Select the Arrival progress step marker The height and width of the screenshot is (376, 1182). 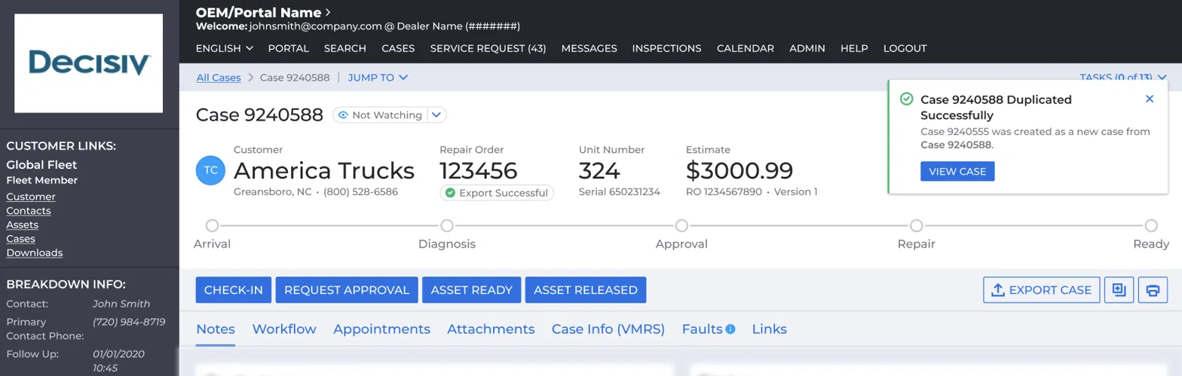213,225
